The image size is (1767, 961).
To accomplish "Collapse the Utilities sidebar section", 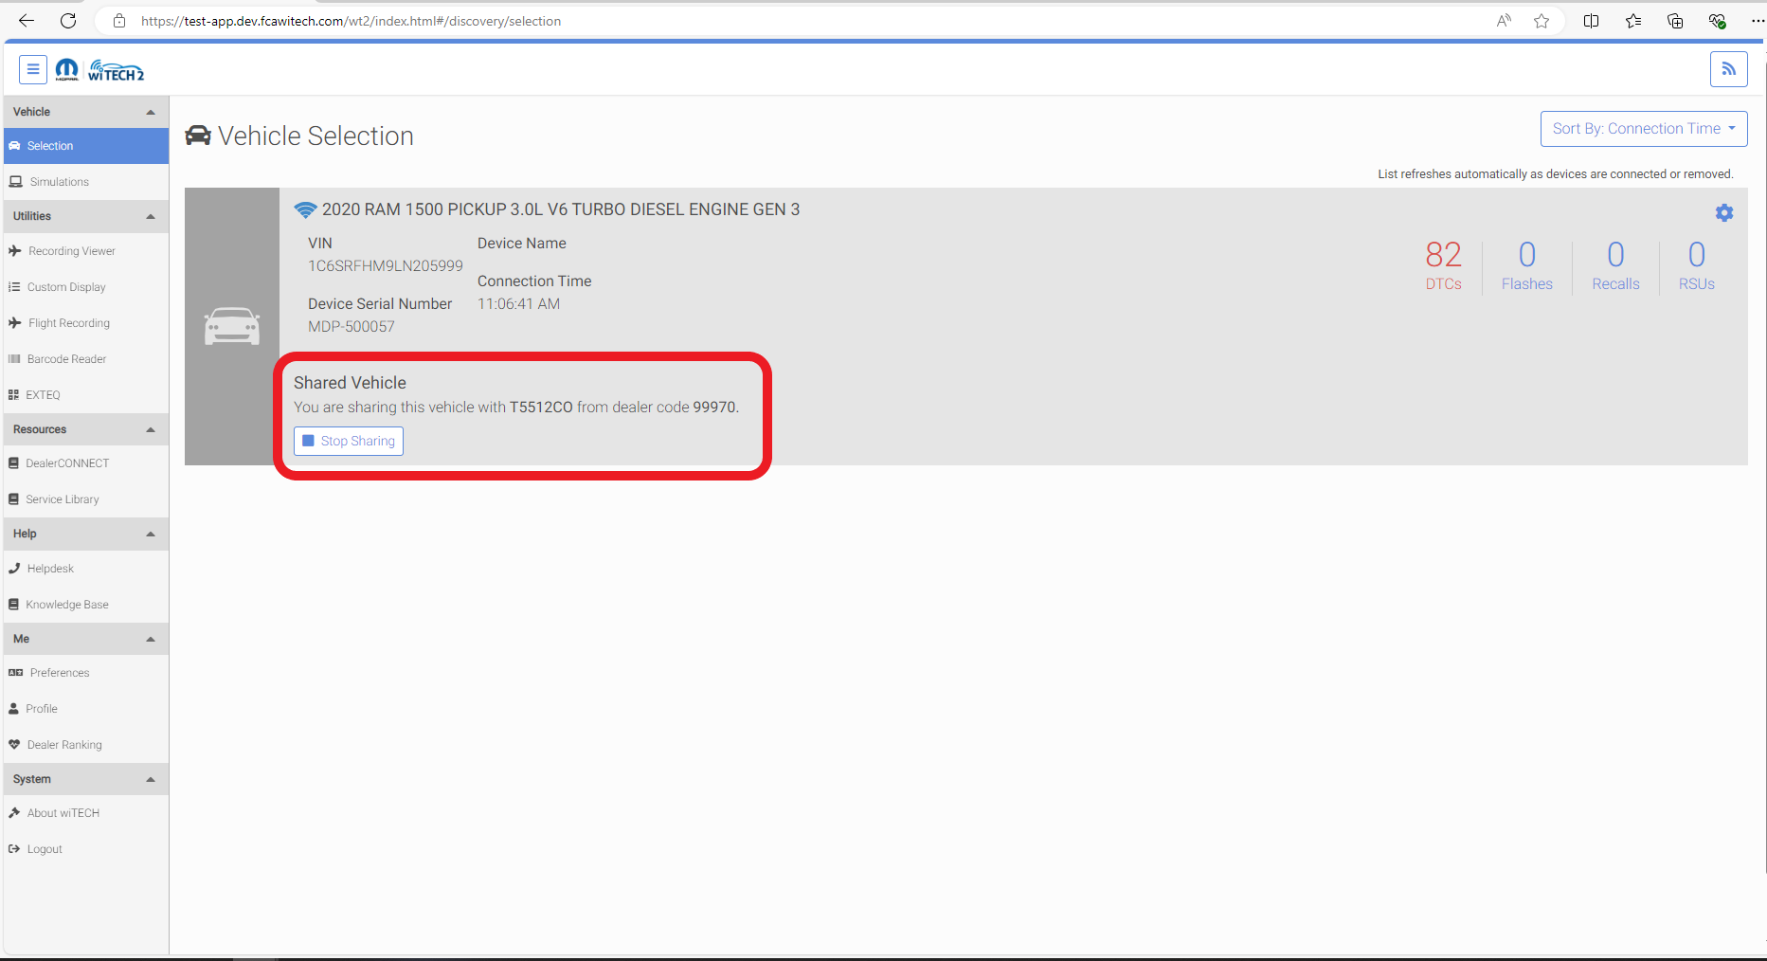I will [x=86, y=216].
